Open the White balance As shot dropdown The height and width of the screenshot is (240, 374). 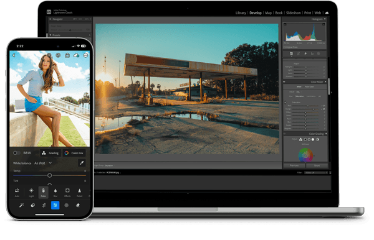[x=43, y=163]
